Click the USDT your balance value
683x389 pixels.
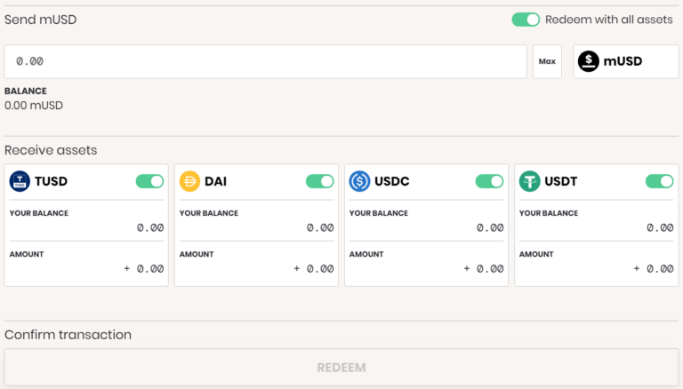pyautogui.click(x=660, y=227)
